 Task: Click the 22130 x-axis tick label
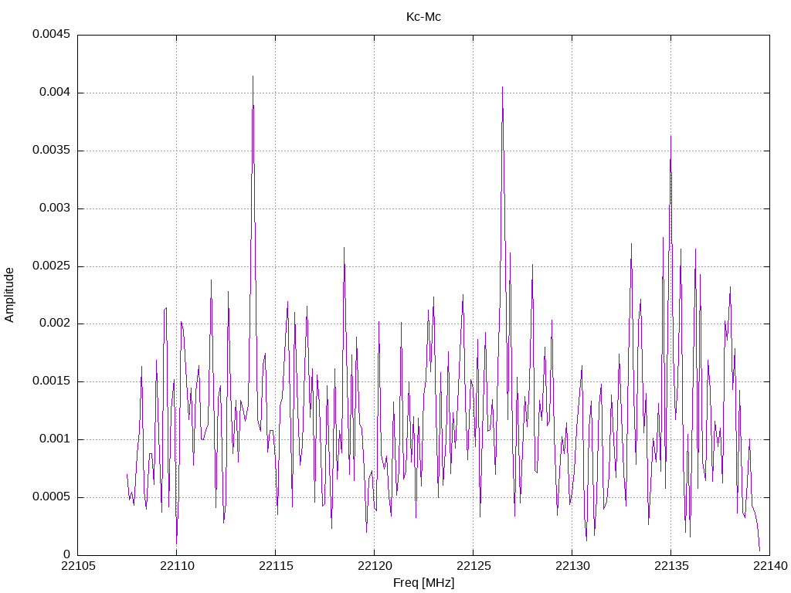[572, 566]
